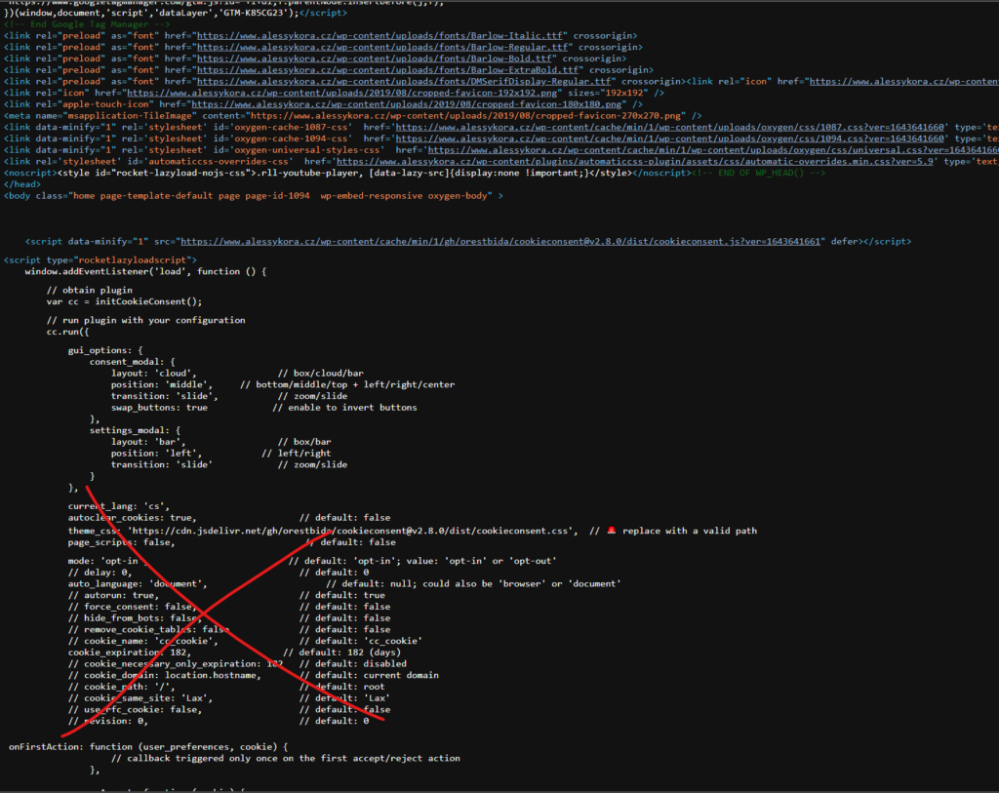Click the "End Google Tag Manager" comment

pos(87,24)
